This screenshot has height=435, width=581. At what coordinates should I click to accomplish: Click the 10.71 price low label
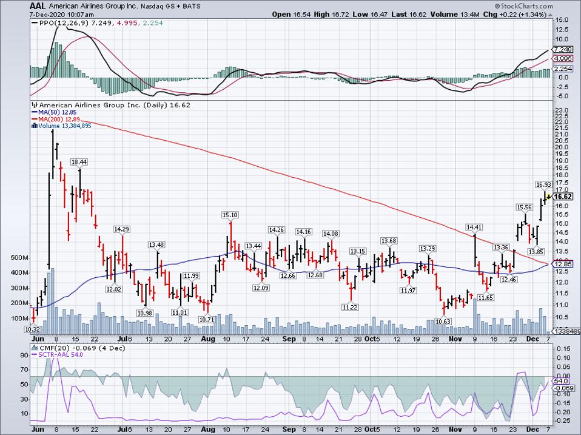pos(206,319)
